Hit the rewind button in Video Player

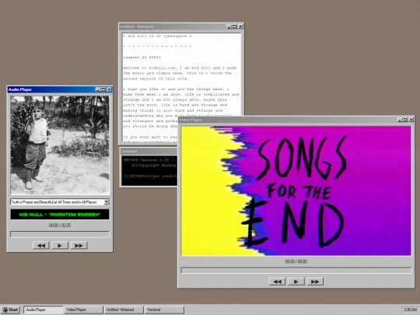point(277,282)
